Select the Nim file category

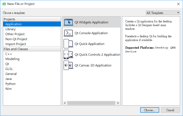tap(8, 89)
